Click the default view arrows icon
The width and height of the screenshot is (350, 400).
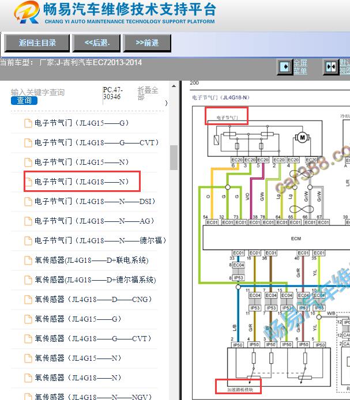(x=331, y=67)
